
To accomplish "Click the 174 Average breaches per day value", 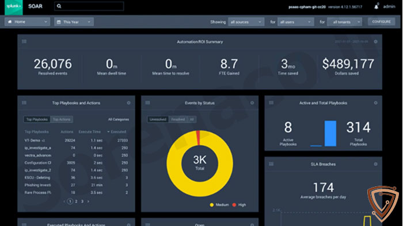I will [324, 188].
